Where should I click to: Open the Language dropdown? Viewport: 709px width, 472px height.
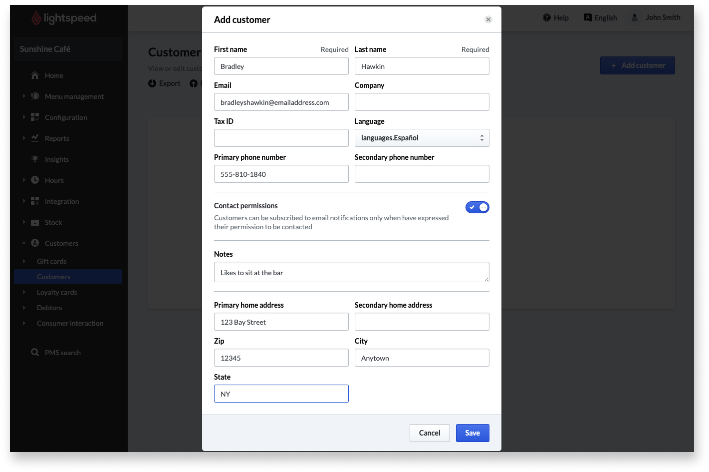pos(422,138)
